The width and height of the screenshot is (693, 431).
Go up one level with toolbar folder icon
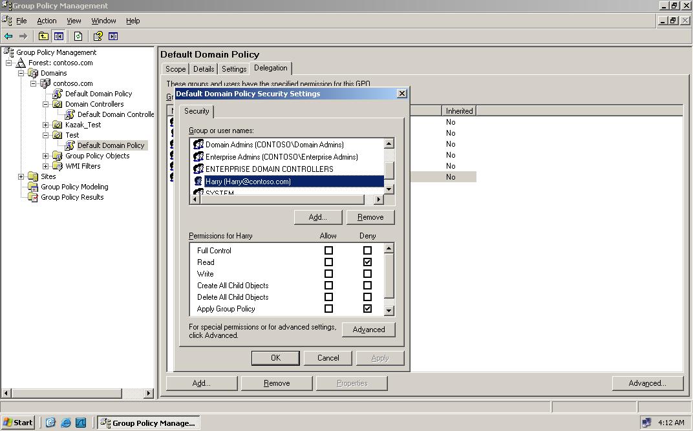(x=43, y=36)
